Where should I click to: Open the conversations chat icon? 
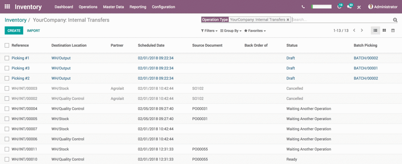click(349, 7)
